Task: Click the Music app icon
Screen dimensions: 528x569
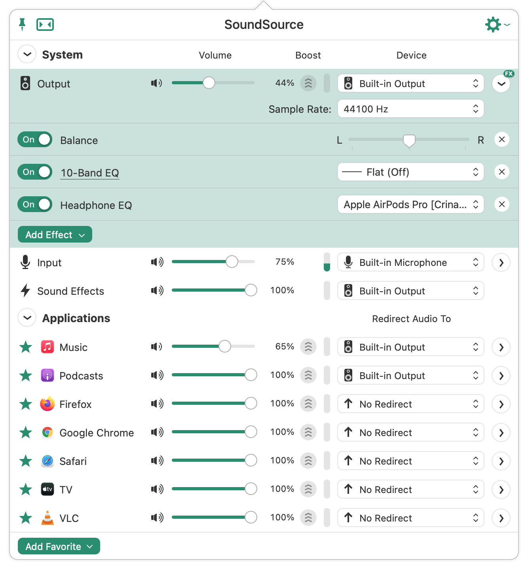Action: click(47, 347)
